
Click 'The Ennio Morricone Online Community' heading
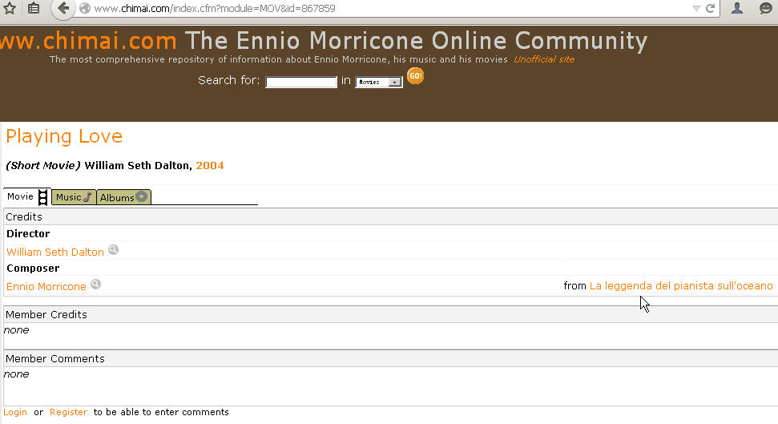[x=417, y=41]
